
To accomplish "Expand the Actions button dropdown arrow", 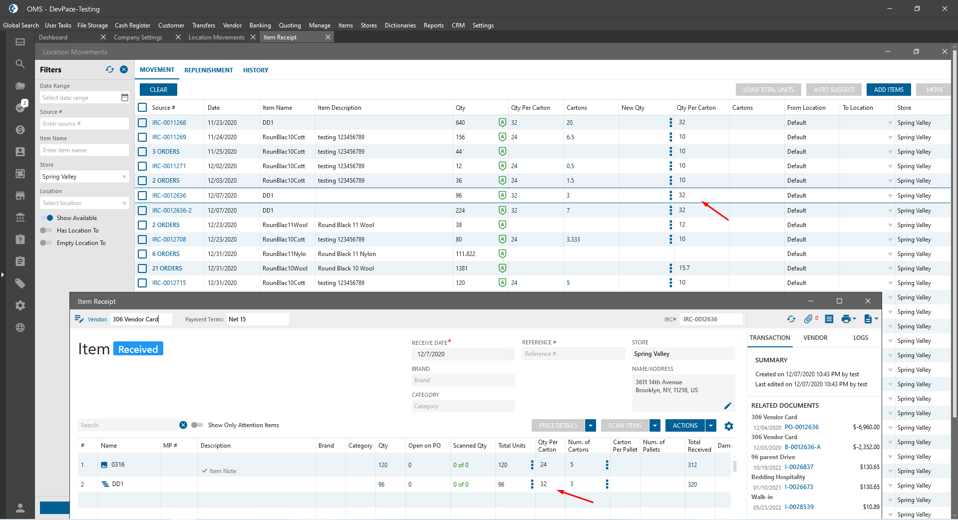I will coord(711,426).
